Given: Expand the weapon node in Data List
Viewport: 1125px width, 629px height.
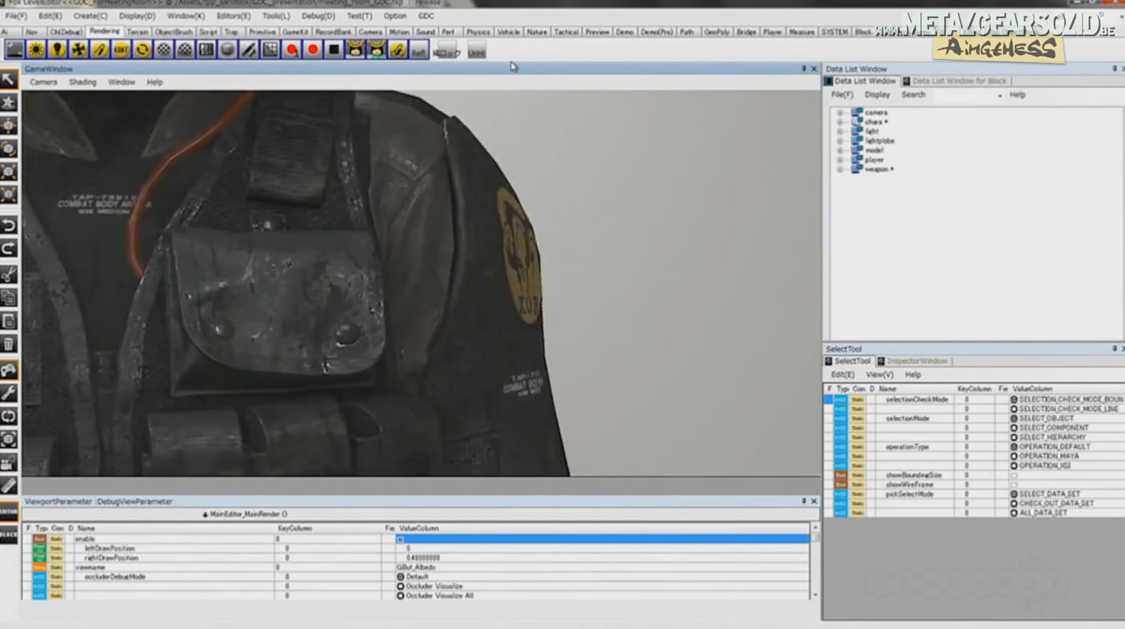Looking at the screenshot, I should point(839,169).
